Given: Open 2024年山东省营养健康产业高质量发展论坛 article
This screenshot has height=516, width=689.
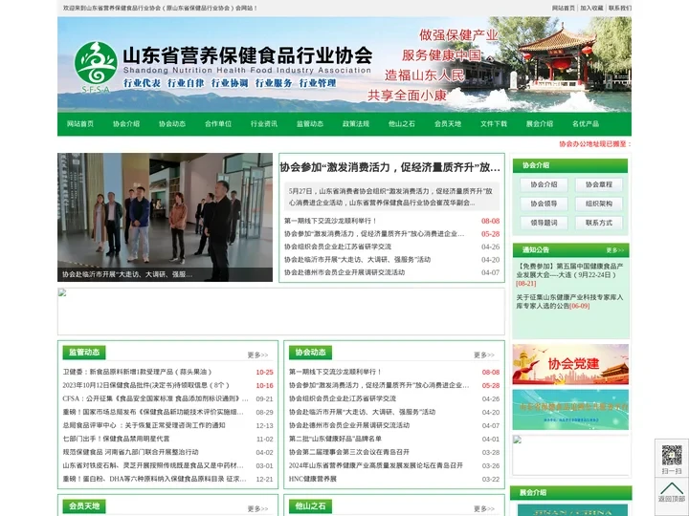Looking at the screenshot, I should point(376,465).
